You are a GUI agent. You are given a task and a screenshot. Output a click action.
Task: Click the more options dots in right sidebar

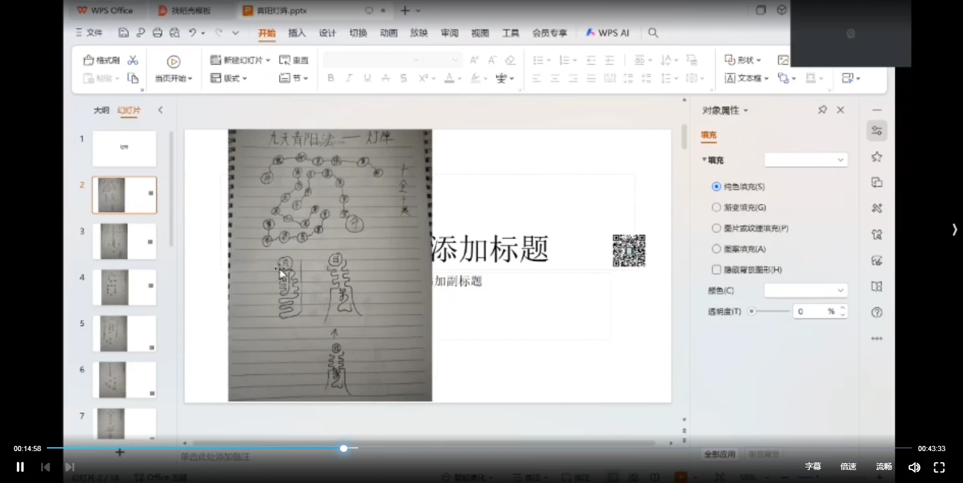[x=877, y=338]
